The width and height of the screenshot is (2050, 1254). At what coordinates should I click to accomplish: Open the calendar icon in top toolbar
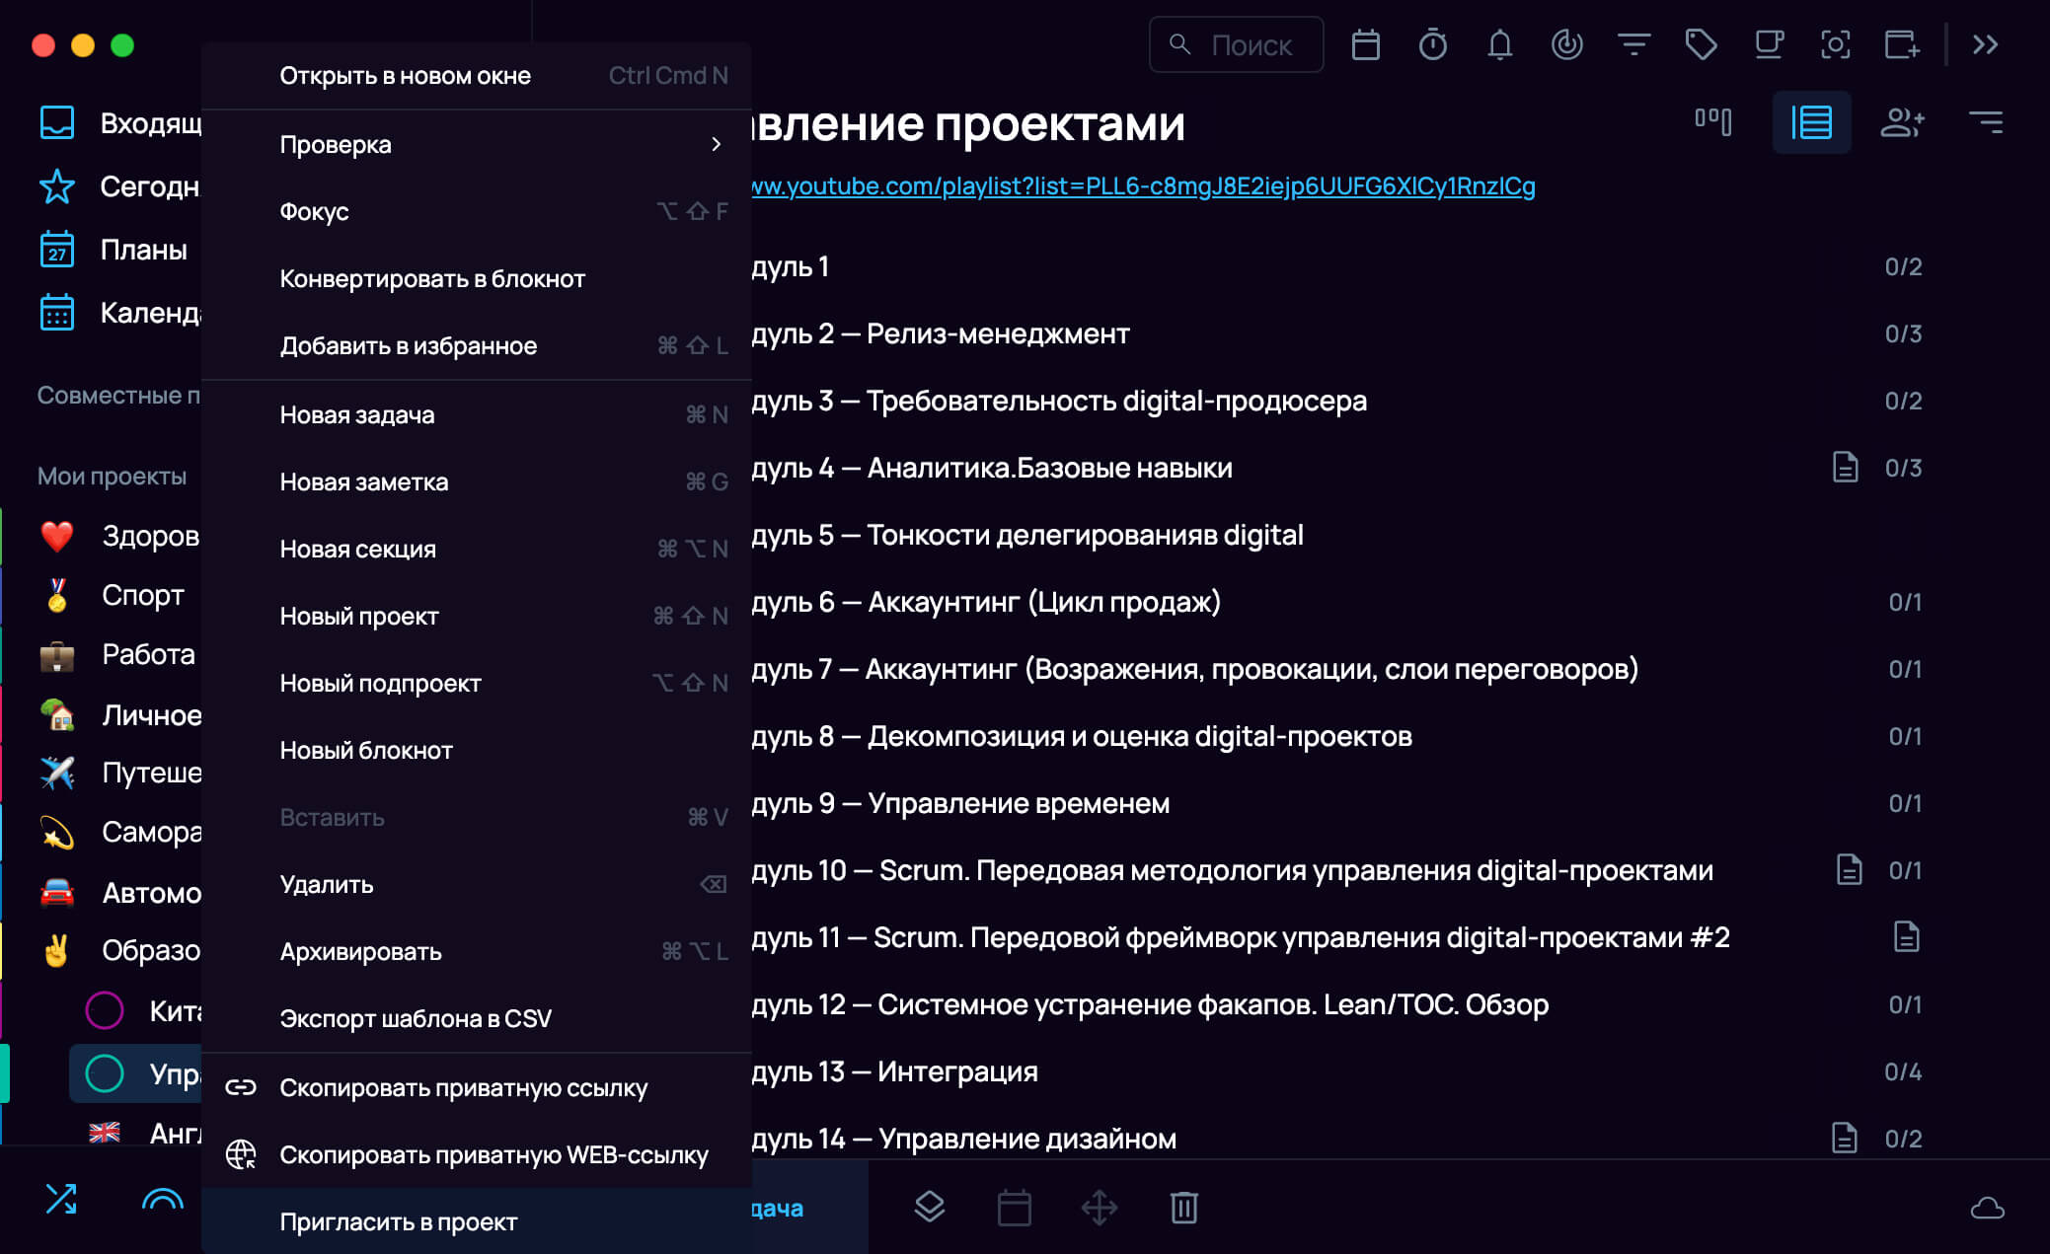click(1365, 45)
